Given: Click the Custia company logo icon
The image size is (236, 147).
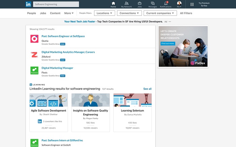Looking at the screenshot, I should [x=34, y=39].
